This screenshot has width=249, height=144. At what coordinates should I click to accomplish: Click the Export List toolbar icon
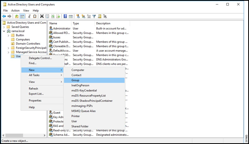(x=58, y=16)
